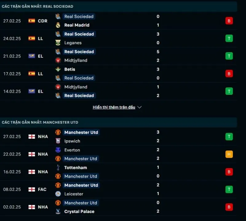This screenshot has height=221, width=246.
Task: Click the Spain flag beside CDR on 27.02.25
Action: (x=32, y=21)
